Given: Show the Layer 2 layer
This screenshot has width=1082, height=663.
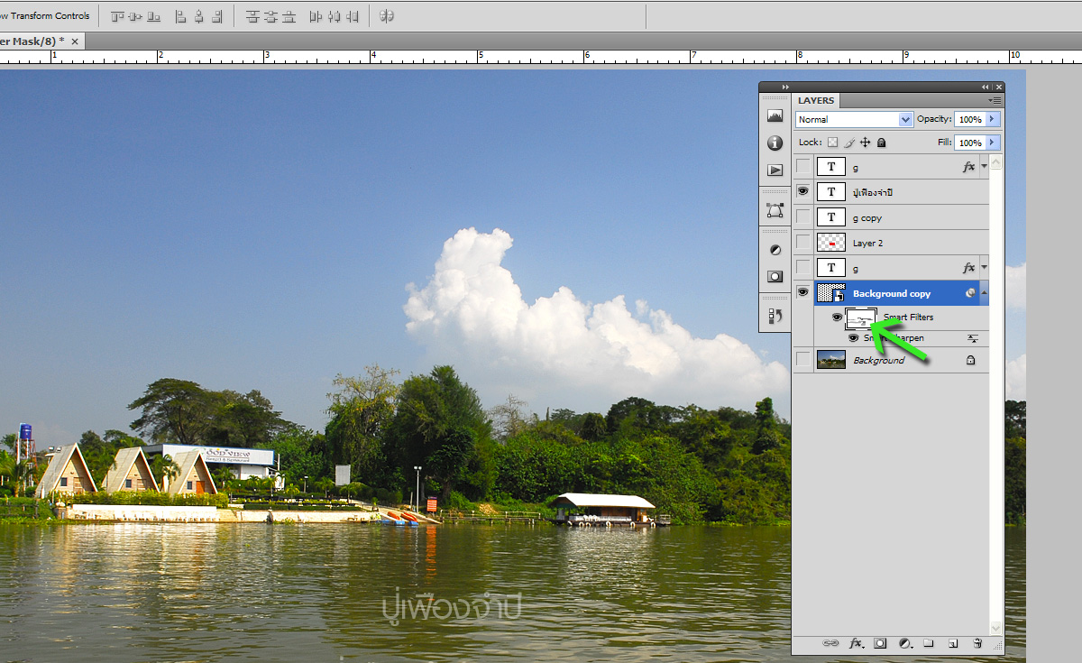Looking at the screenshot, I should click(x=802, y=243).
